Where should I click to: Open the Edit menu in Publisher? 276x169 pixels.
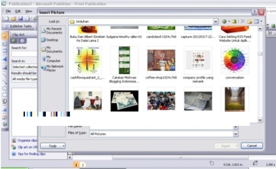[18, 12]
